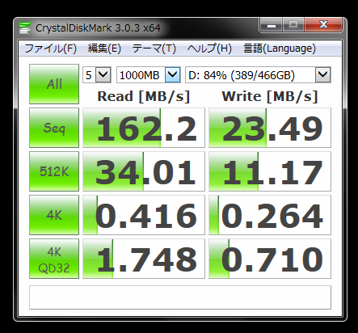Open the 1000MB test size dropdown

[x=149, y=75]
